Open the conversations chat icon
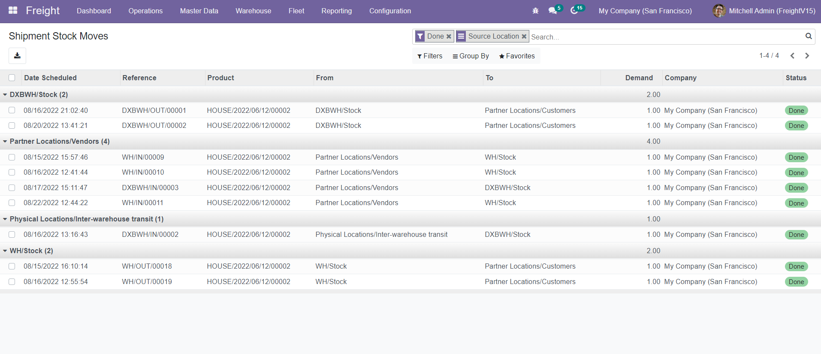This screenshot has height=354, width=821. (x=552, y=11)
